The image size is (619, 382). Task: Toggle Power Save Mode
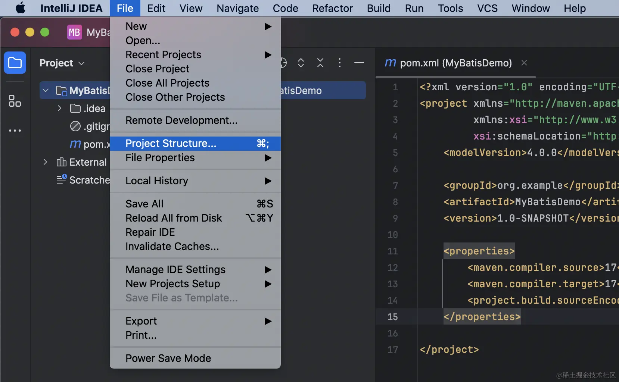[168, 358]
